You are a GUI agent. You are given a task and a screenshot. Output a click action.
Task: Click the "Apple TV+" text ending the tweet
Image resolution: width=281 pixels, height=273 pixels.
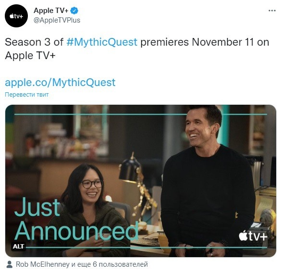click(30, 56)
